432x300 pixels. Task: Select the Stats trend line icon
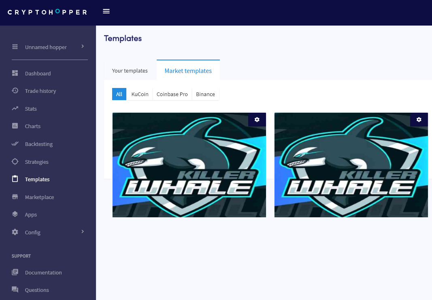coord(15,109)
